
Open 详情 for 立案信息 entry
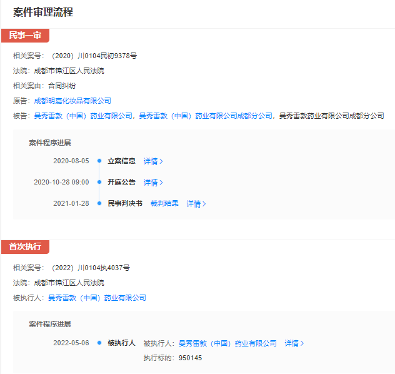tap(153, 161)
